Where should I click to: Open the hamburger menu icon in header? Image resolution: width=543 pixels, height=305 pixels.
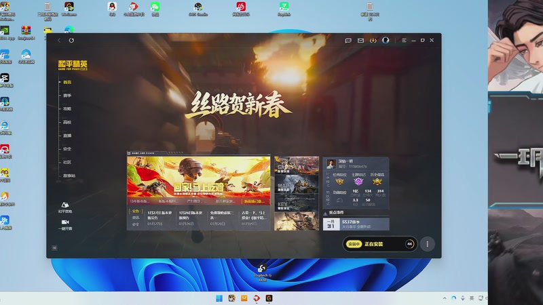point(404,41)
